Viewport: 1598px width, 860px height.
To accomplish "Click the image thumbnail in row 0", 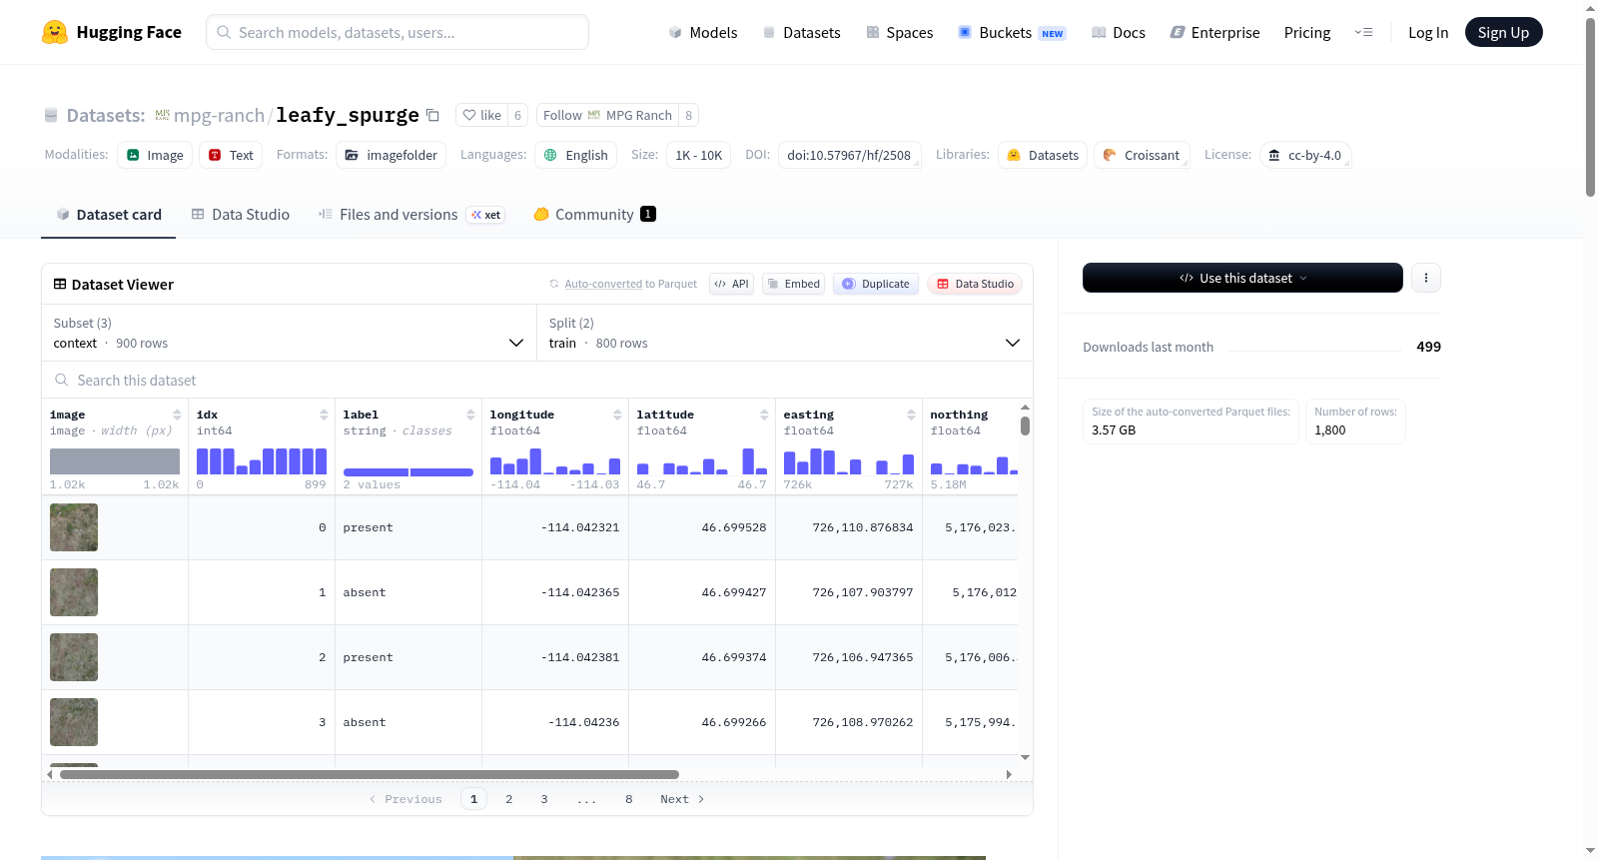I will click(74, 527).
